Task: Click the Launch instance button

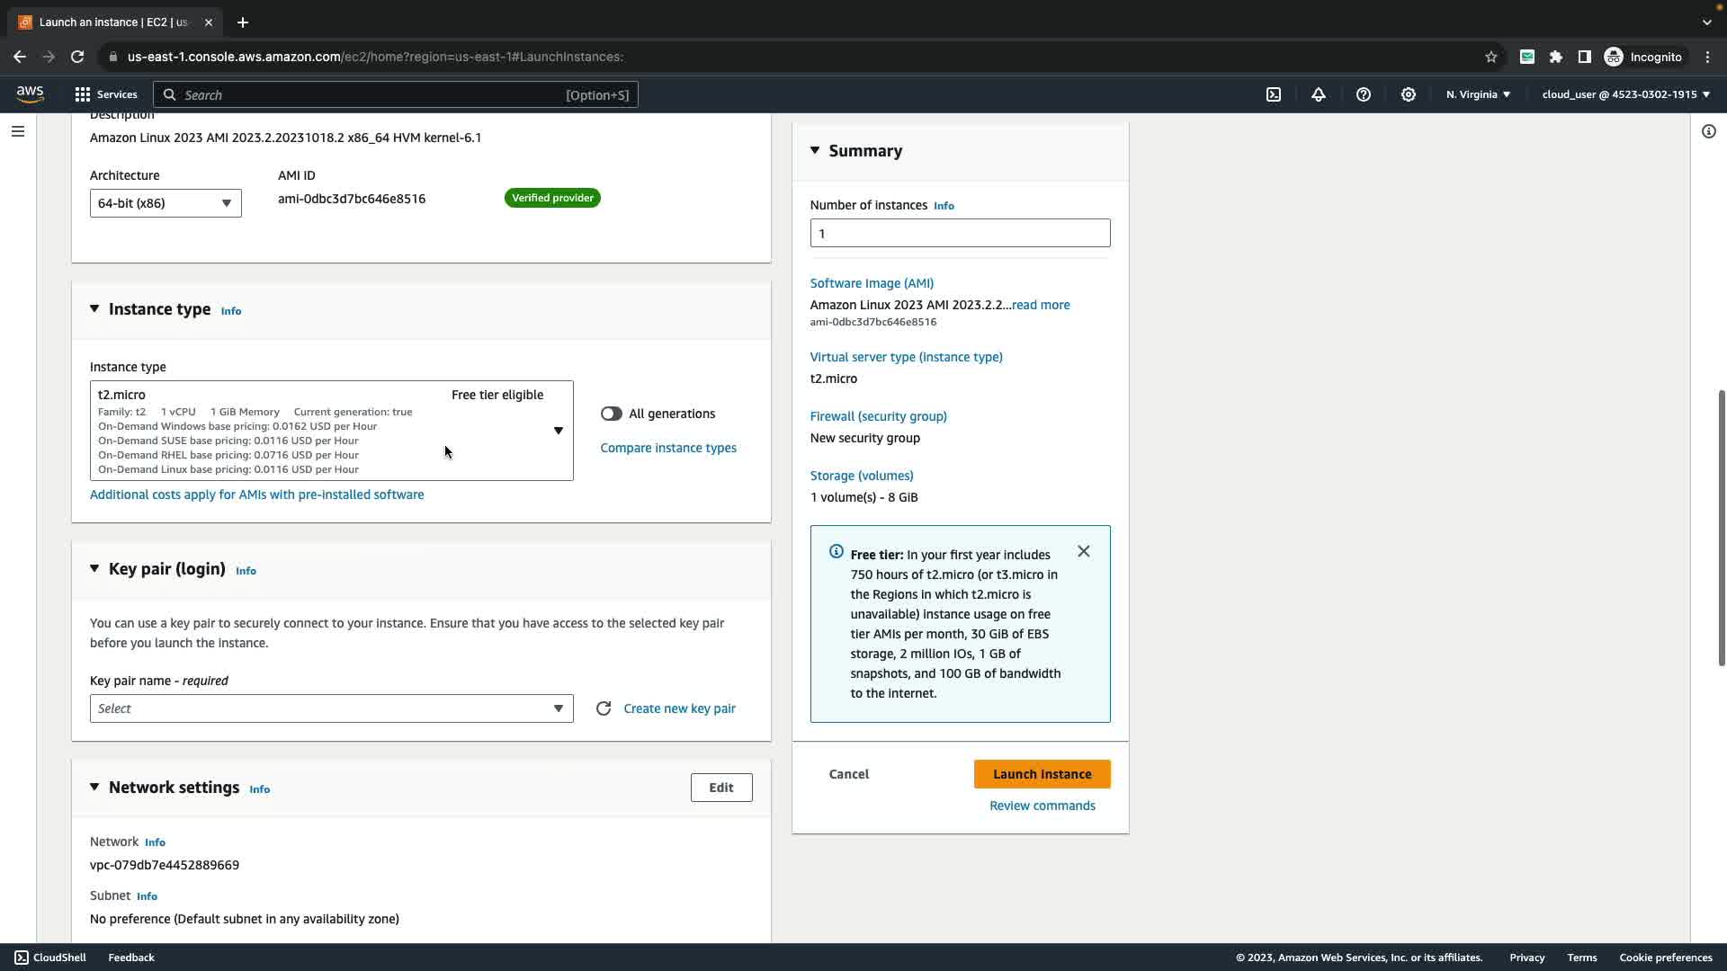Action: 1042,774
